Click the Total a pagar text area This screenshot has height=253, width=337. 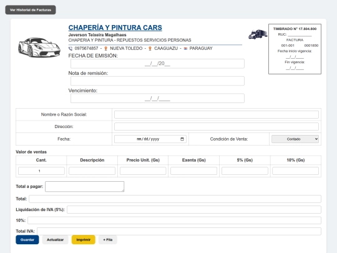[x=85, y=187]
